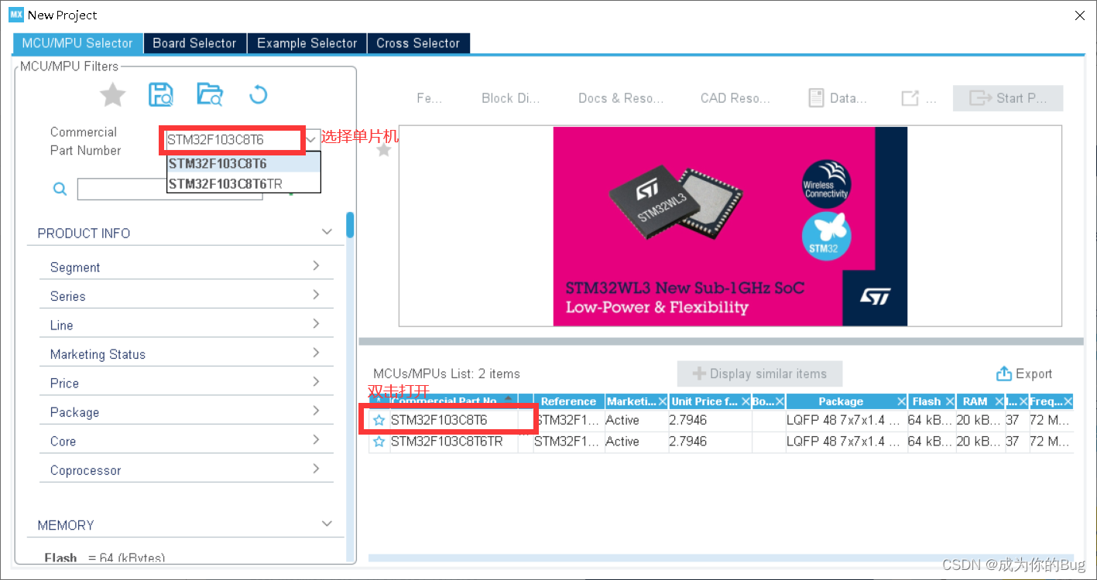Click the magnifier search icon in the filters panel
The height and width of the screenshot is (580, 1097).
pyautogui.click(x=60, y=189)
